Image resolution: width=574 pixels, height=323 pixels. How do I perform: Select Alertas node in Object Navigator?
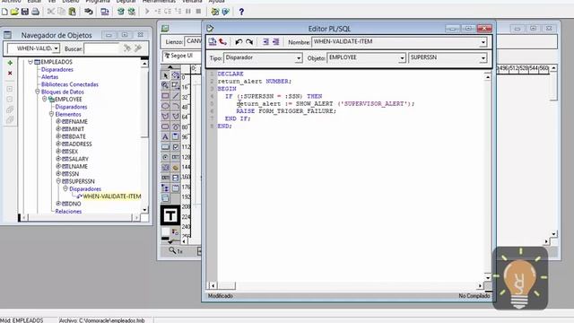coord(50,77)
